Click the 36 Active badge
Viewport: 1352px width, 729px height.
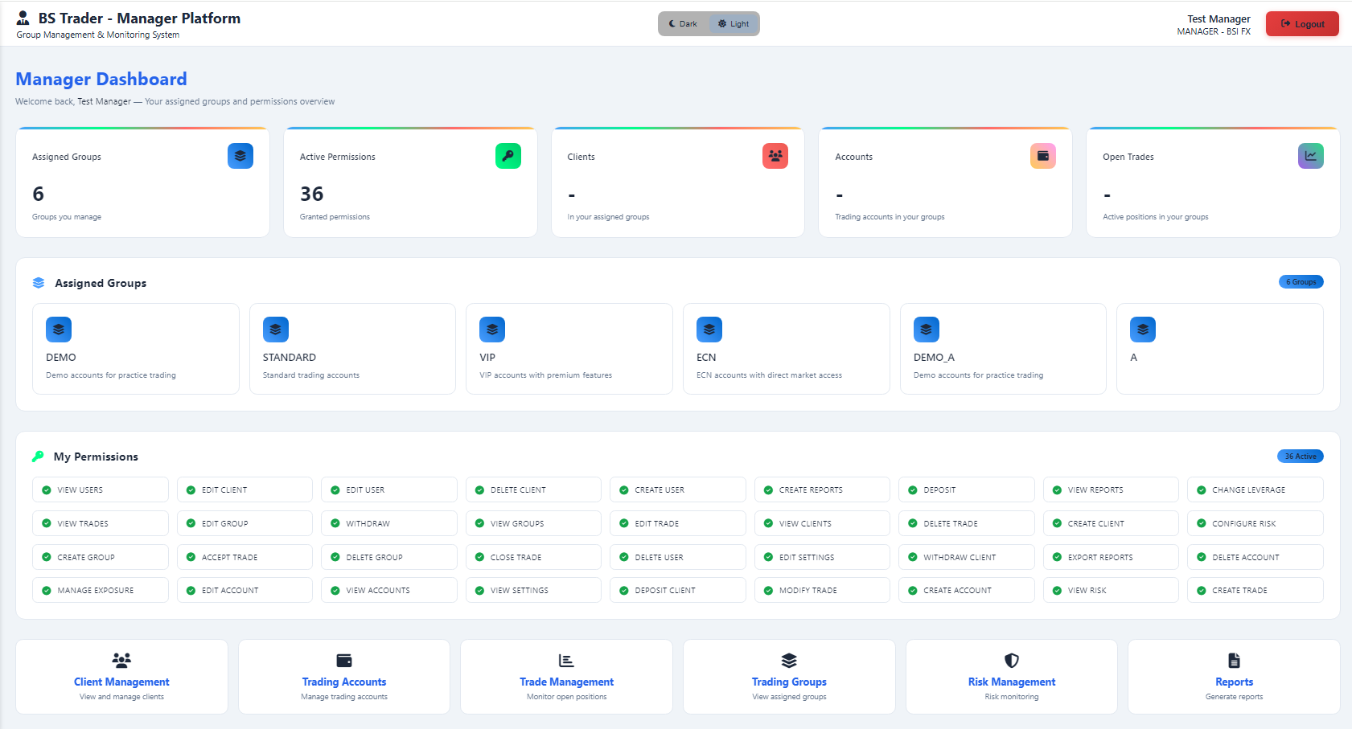point(1301,457)
